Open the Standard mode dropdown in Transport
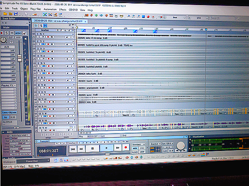Screen dimensions: 249x186 (139, 144)
